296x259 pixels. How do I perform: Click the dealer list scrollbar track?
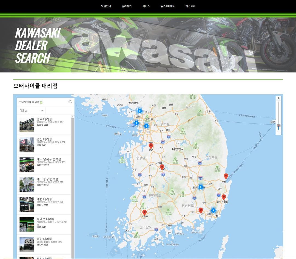click(73, 189)
